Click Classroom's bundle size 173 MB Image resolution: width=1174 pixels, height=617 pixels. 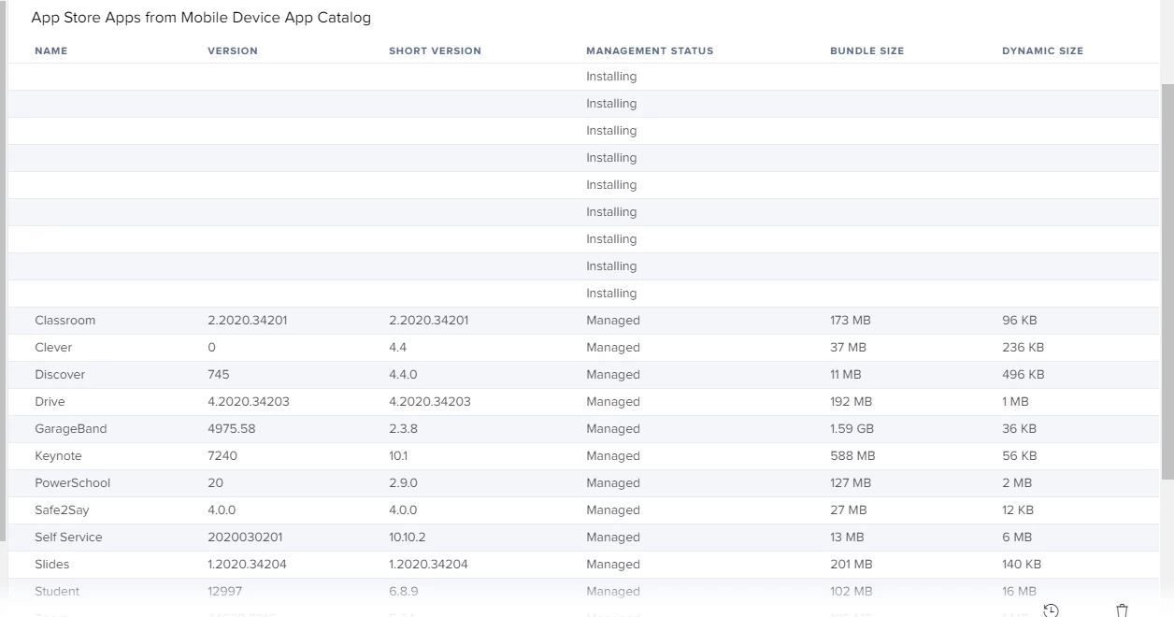pos(851,321)
